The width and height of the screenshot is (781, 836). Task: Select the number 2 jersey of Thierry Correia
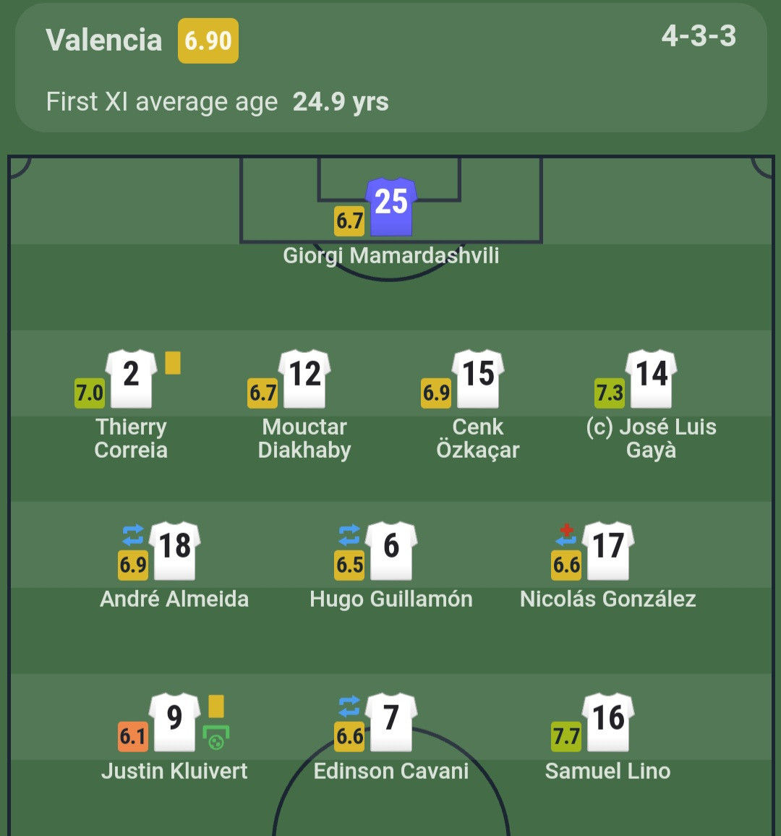coord(131,378)
